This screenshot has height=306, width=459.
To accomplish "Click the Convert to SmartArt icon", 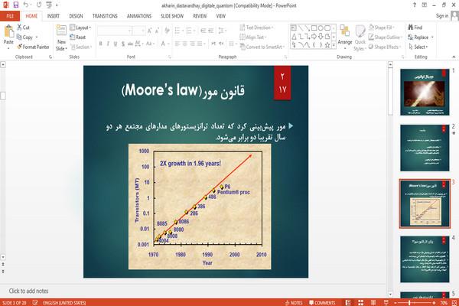I will tap(243, 47).
